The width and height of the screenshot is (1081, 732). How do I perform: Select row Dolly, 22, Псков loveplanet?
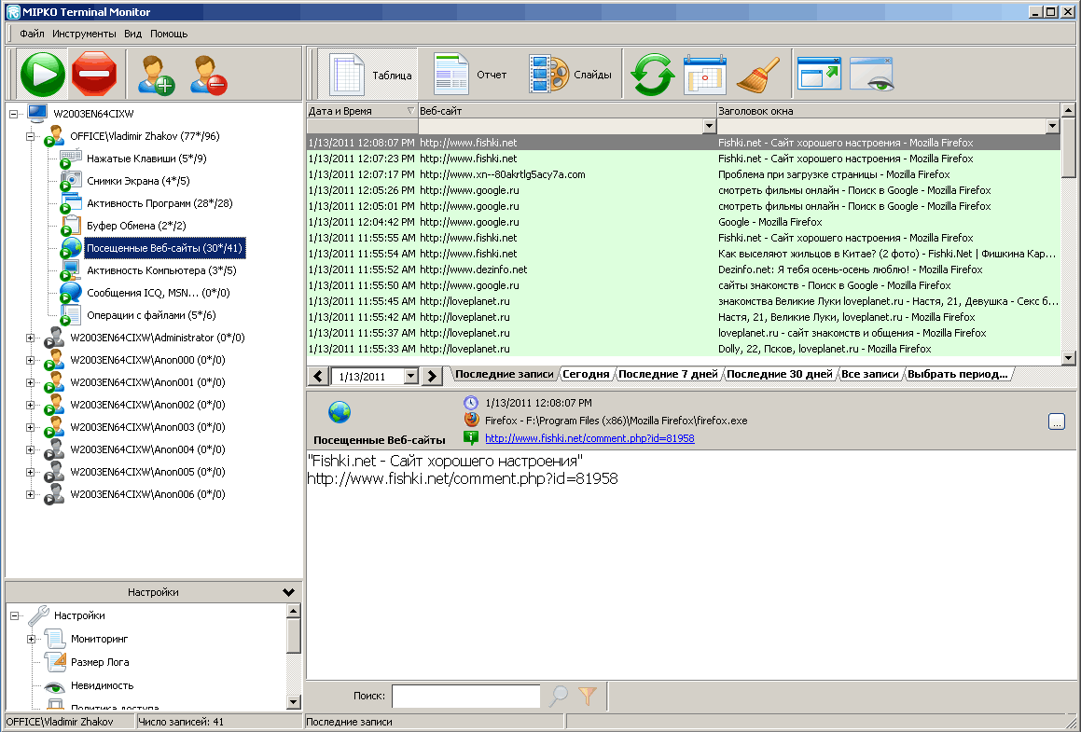[684, 349]
